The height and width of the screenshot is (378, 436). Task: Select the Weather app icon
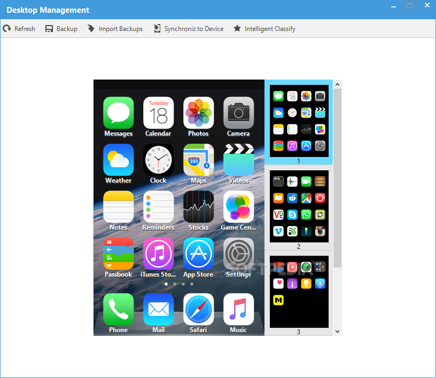(x=119, y=160)
